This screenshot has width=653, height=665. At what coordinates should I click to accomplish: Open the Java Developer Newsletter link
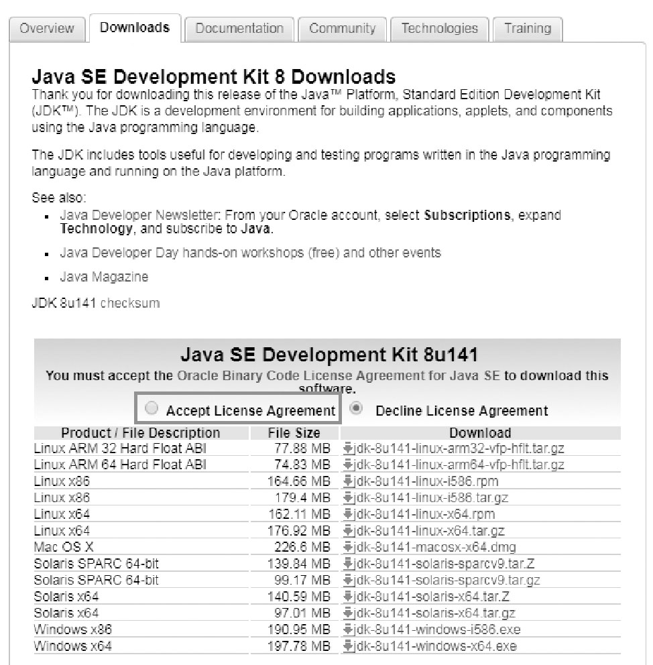pos(139,215)
